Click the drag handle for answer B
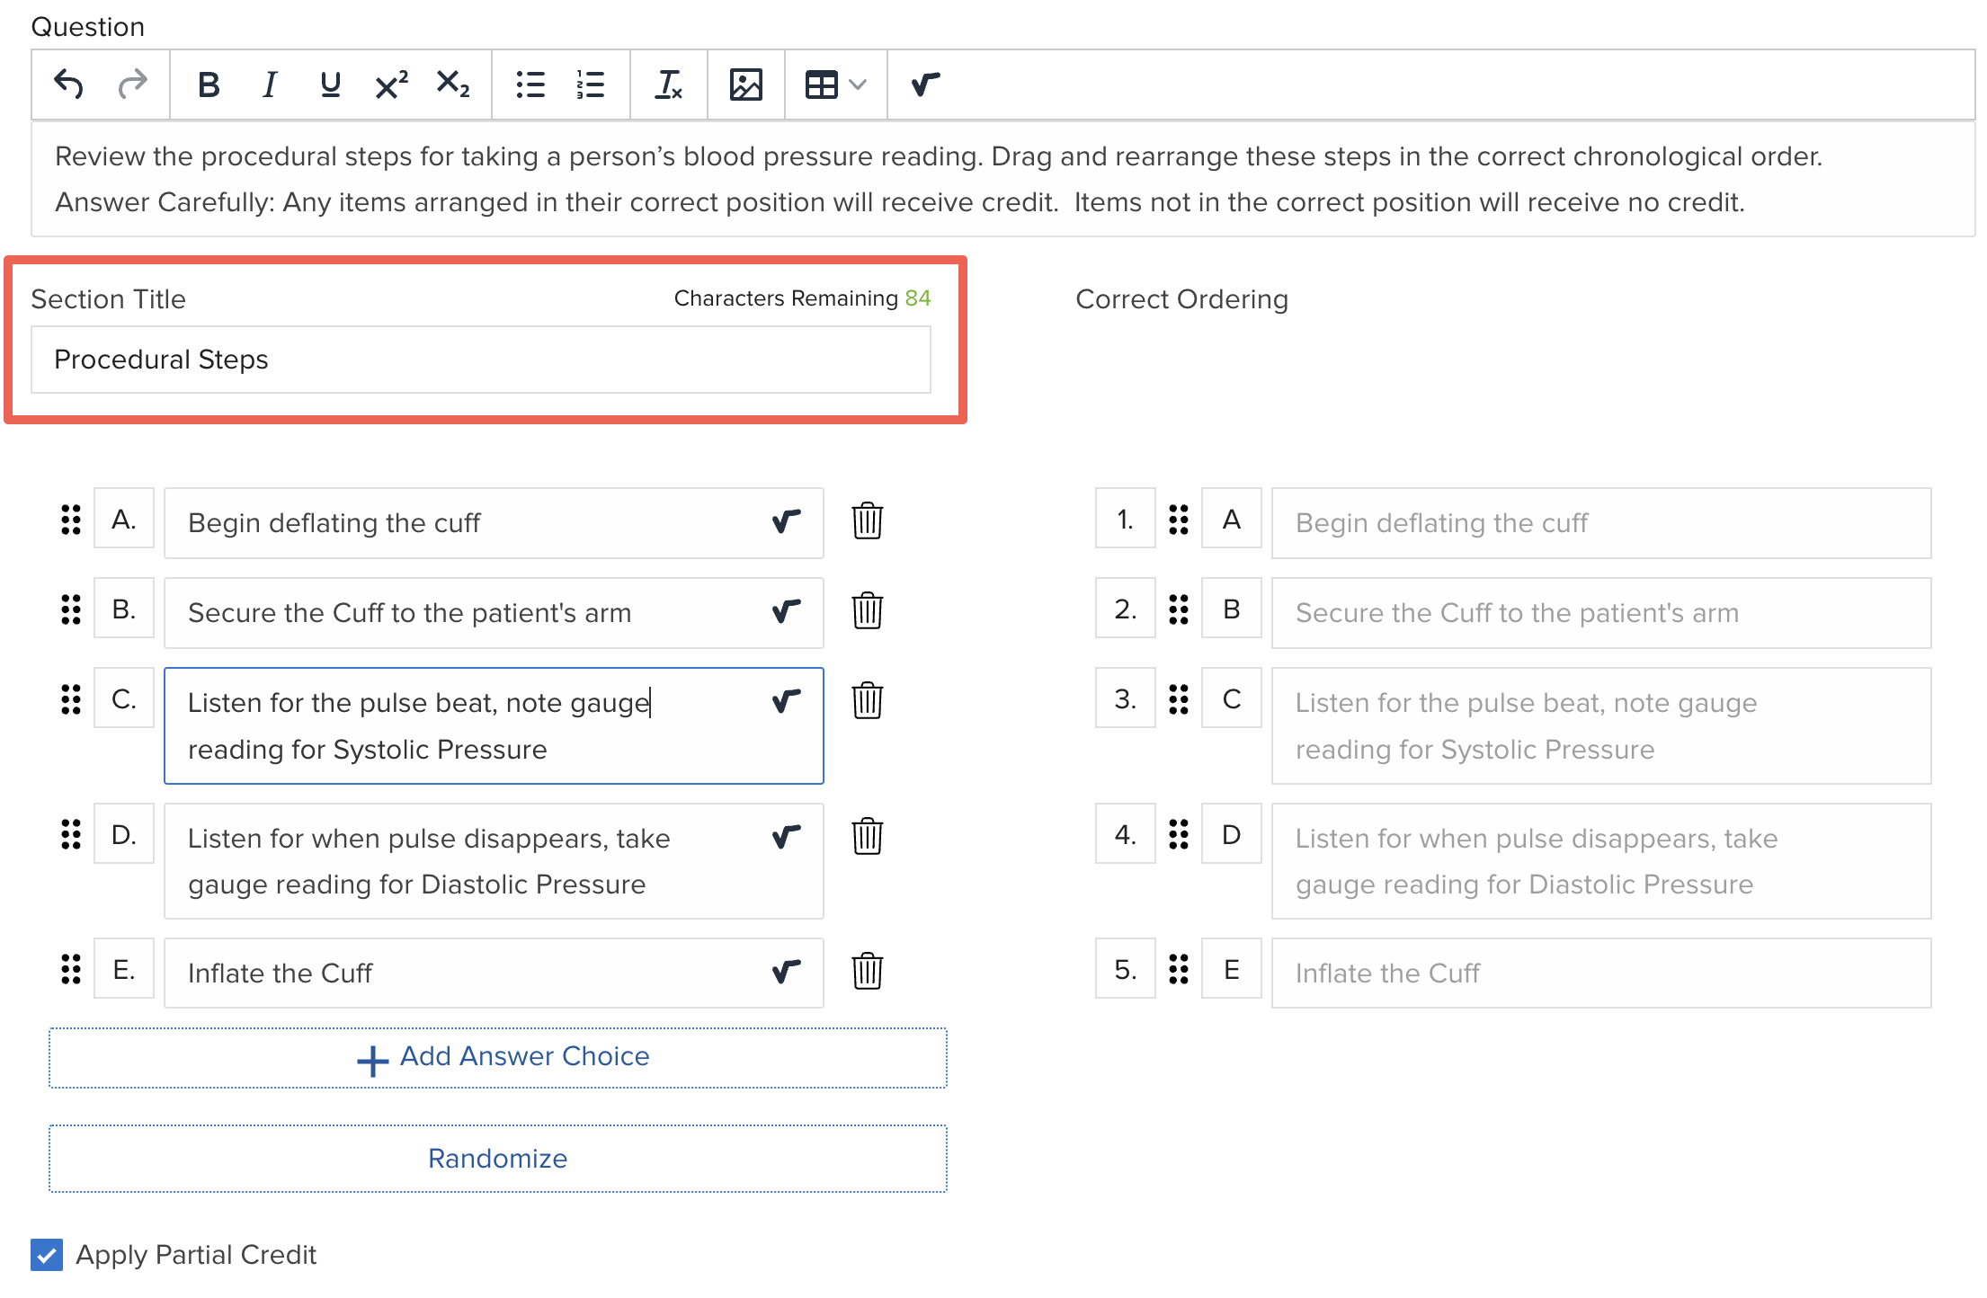This screenshot has width=1987, height=1298. pyautogui.click(x=71, y=609)
